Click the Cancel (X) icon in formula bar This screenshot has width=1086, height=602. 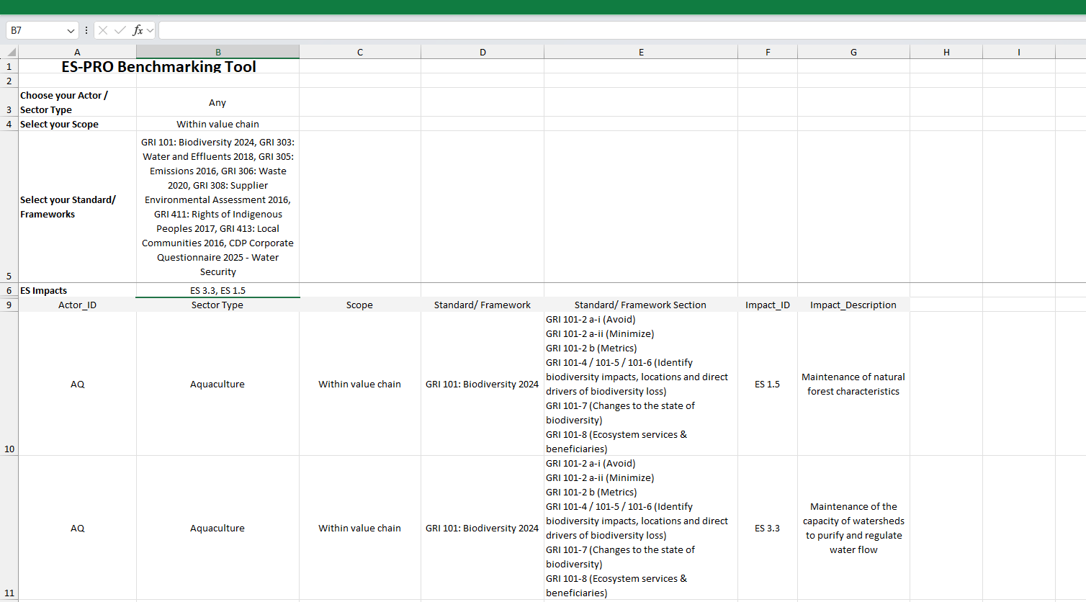coord(103,30)
